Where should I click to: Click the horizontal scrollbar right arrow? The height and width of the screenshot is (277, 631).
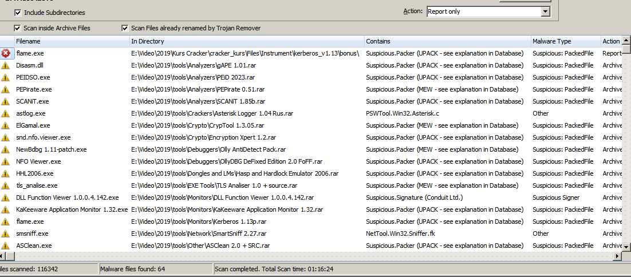tap(617, 256)
